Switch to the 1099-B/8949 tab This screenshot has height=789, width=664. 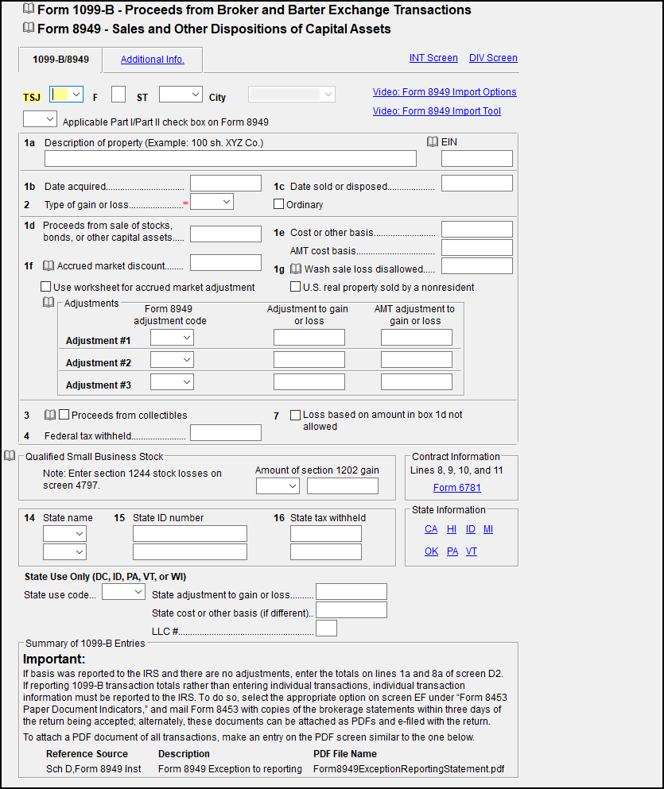click(60, 60)
